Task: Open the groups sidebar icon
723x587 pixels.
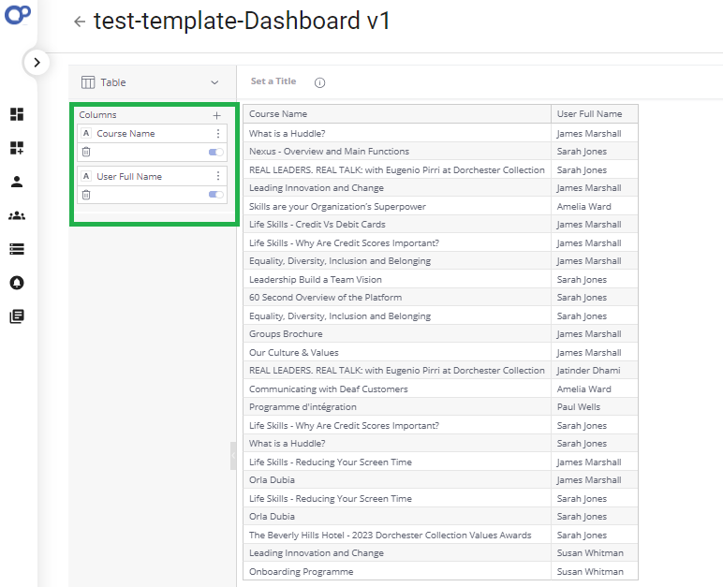Action: [17, 215]
